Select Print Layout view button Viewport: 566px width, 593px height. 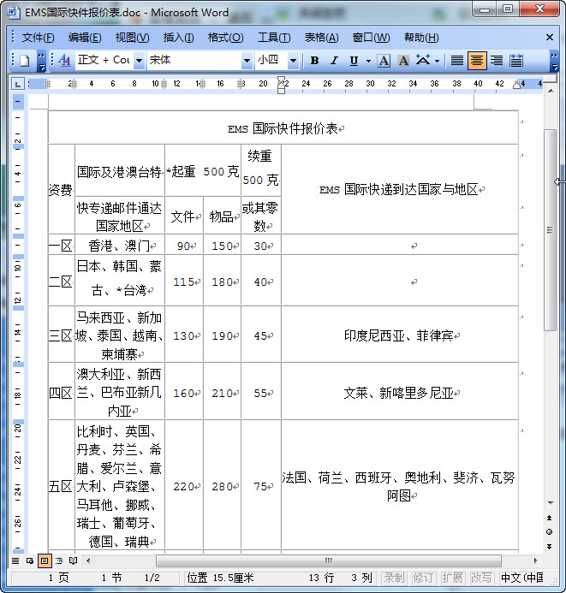(x=45, y=560)
